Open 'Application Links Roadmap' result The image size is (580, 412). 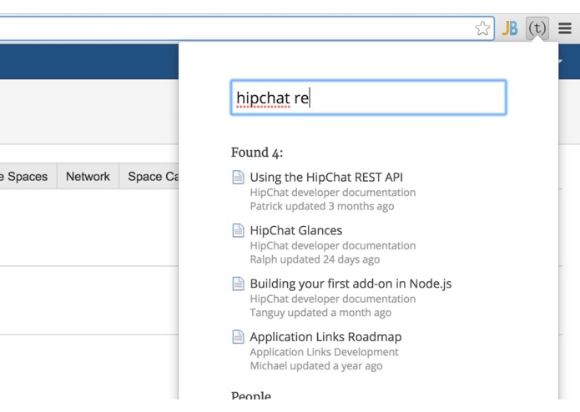click(325, 337)
